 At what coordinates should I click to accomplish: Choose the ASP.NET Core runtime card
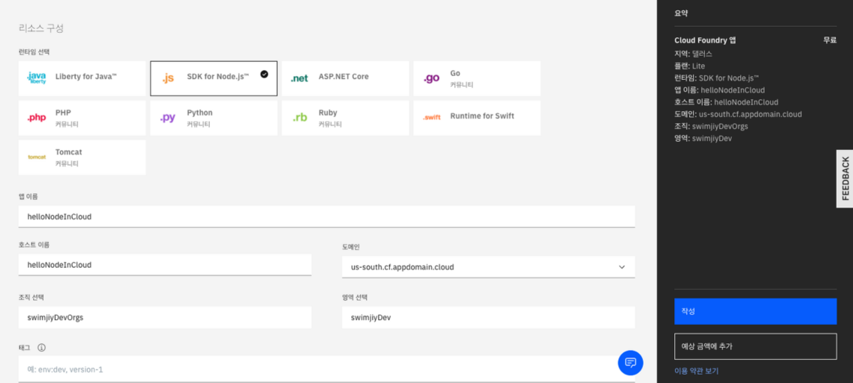click(345, 78)
